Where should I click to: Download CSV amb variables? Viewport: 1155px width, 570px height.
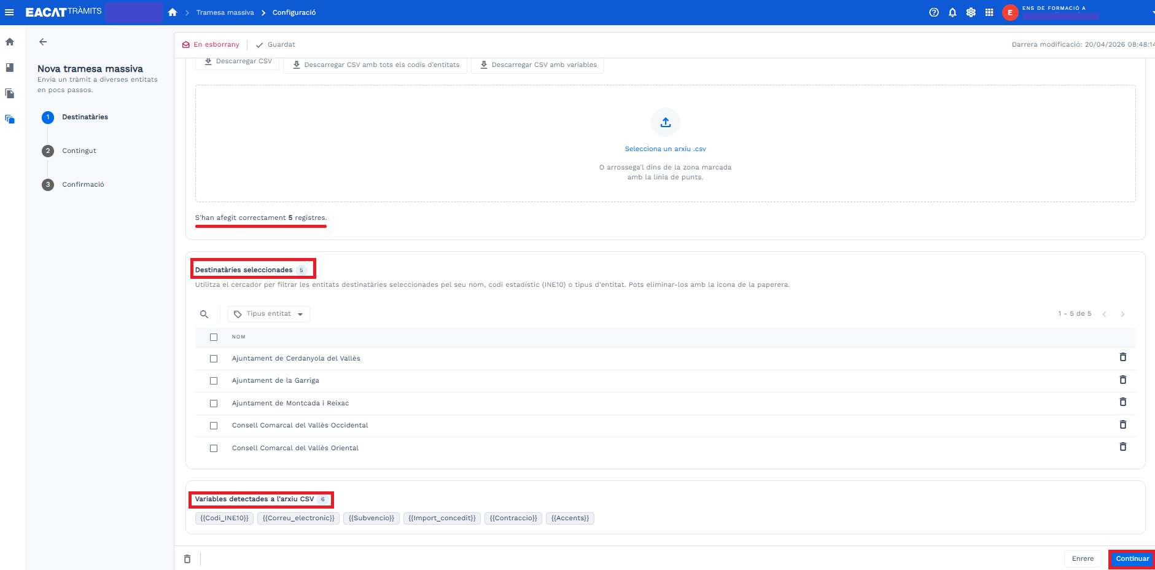click(x=537, y=64)
